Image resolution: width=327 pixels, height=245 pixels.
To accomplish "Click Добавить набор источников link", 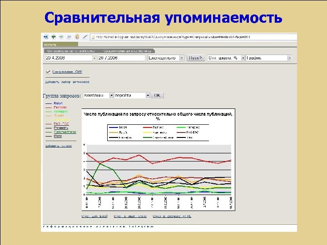I will tap(67, 82).
